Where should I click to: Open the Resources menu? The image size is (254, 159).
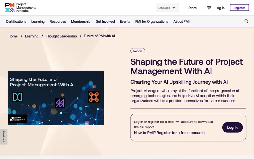(x=58, y=21)
